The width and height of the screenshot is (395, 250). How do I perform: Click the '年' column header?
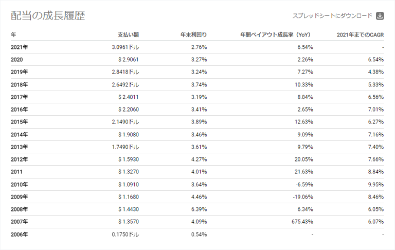point(13,35)
